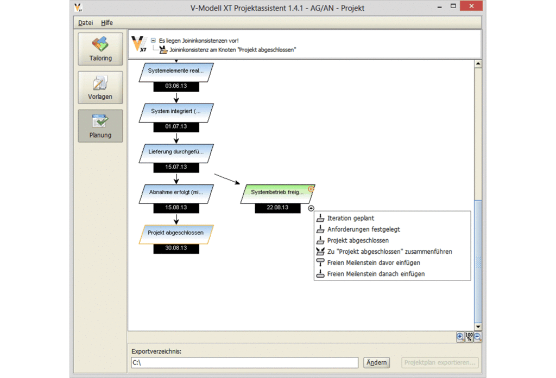Click the date 22.08.13
The height and width of the screenshot is (378, 556).
(x=277, y=208)
